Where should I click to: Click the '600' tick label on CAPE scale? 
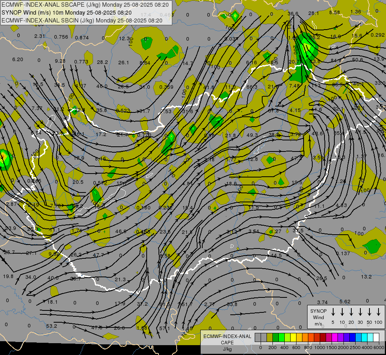[x=296, y=348]
